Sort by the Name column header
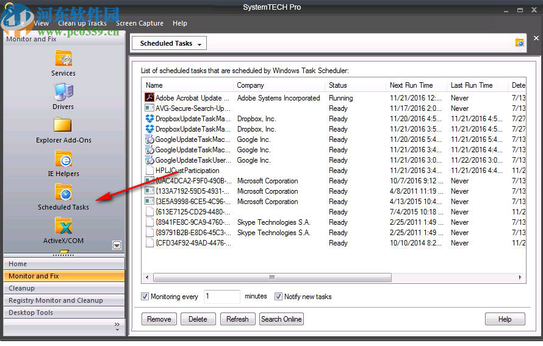 [187, 85]
